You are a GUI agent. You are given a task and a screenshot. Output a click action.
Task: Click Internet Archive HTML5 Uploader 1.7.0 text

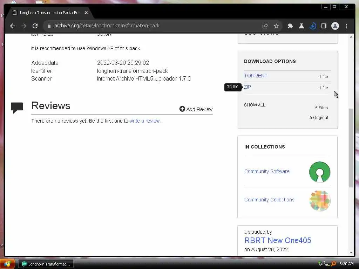144,79
